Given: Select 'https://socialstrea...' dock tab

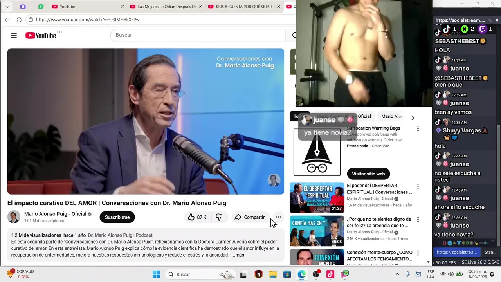Looking at the screenshot, I should pos(456,252).
